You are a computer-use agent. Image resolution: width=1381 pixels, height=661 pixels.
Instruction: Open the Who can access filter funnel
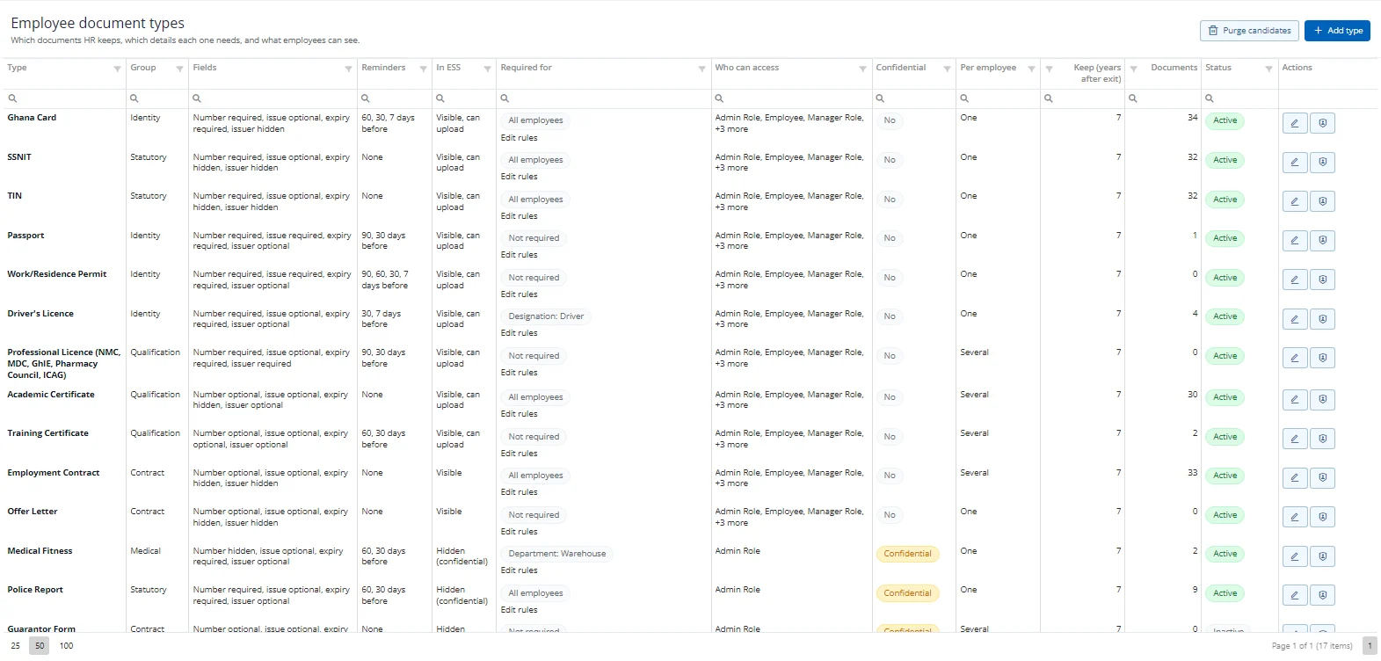click(x=862, y=69)
